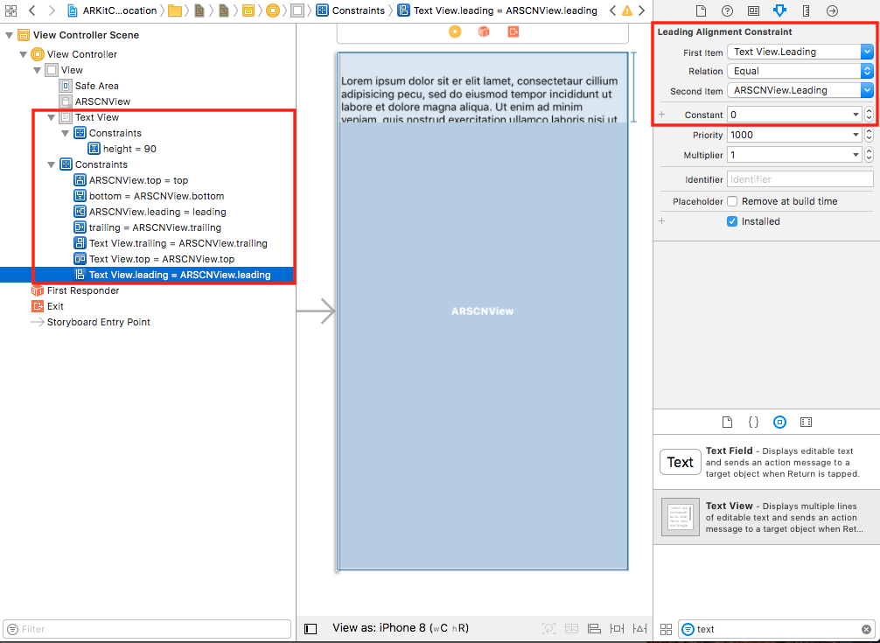Open the File inspector tab
The height and width of the screenshot is (643, 880).
pos(701,10)
